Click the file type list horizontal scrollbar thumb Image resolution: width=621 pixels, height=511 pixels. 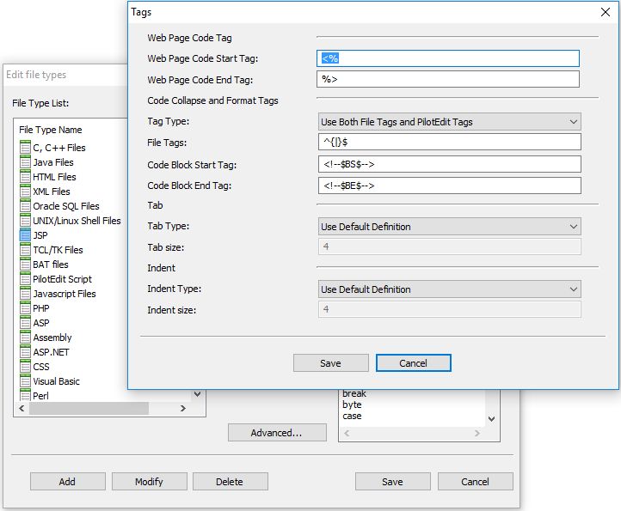point(89,408)
